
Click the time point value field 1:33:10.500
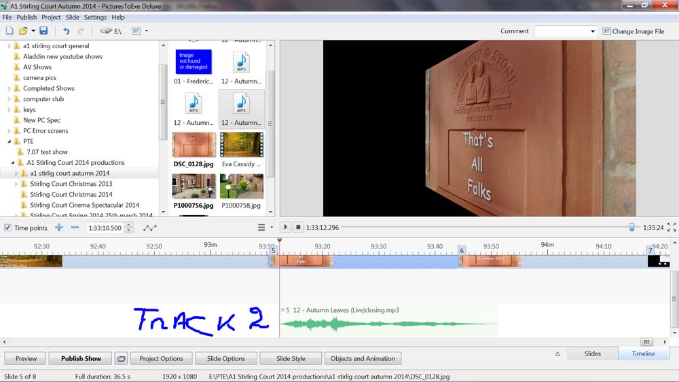[105, 228]
